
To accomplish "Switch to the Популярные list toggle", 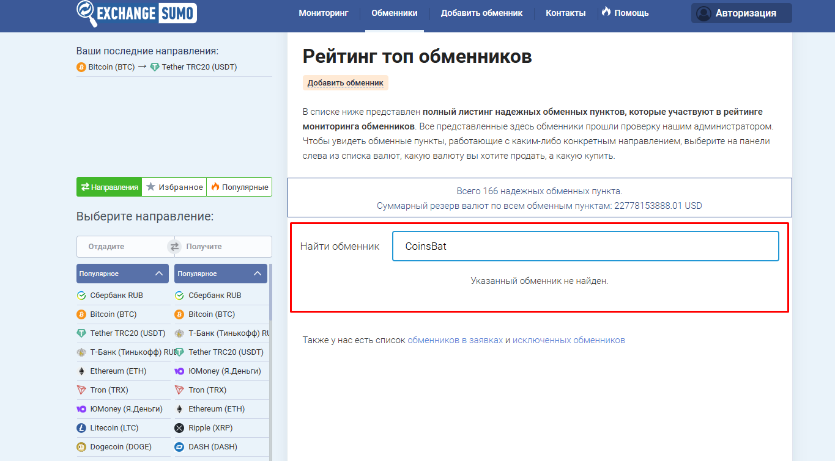I will point(239,187).
